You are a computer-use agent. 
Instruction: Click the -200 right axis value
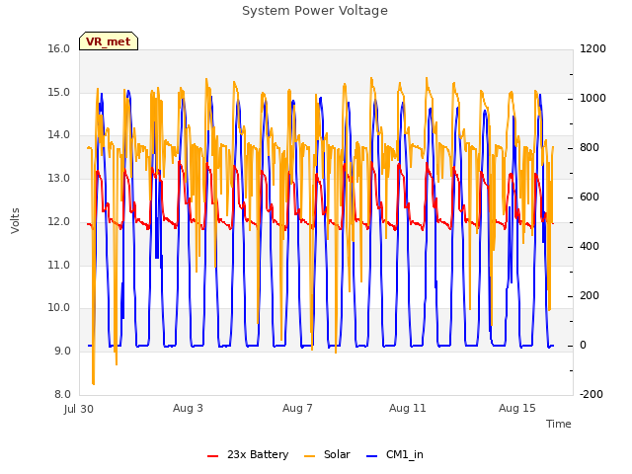click(x=592, y=394)
